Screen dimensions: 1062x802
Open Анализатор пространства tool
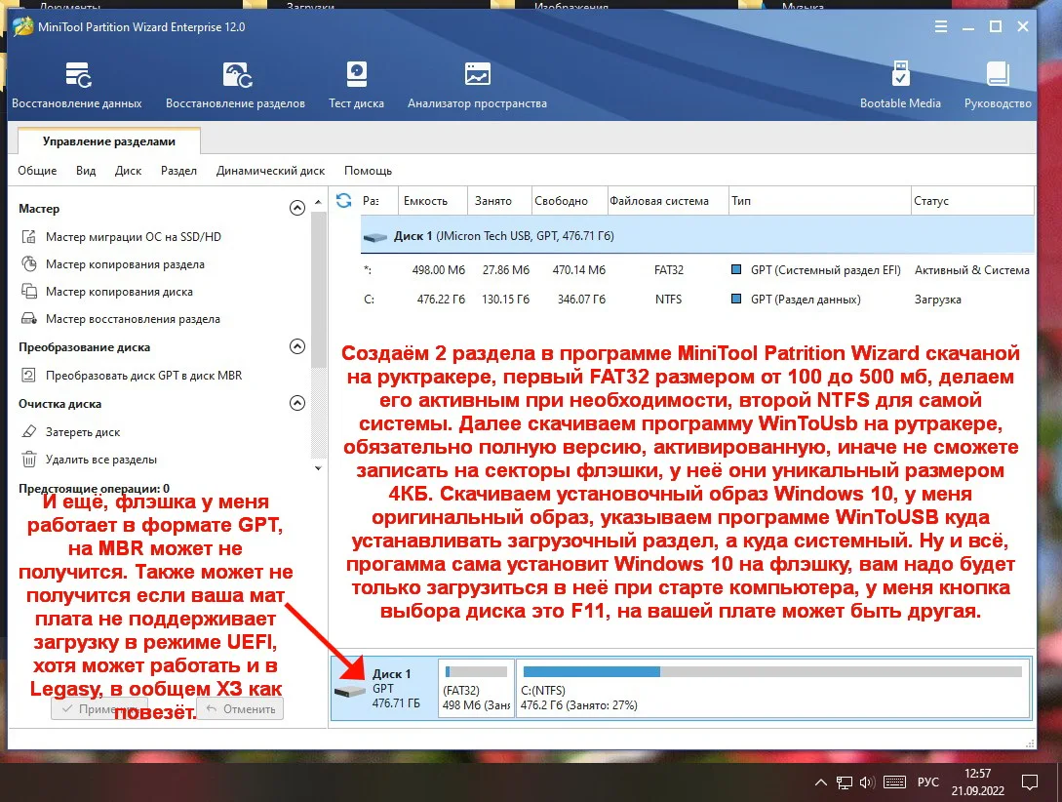pyautogui.click(x=477, y=85)
